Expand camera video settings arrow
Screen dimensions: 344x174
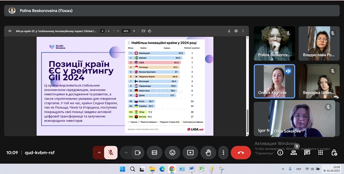tap(126, 153)
